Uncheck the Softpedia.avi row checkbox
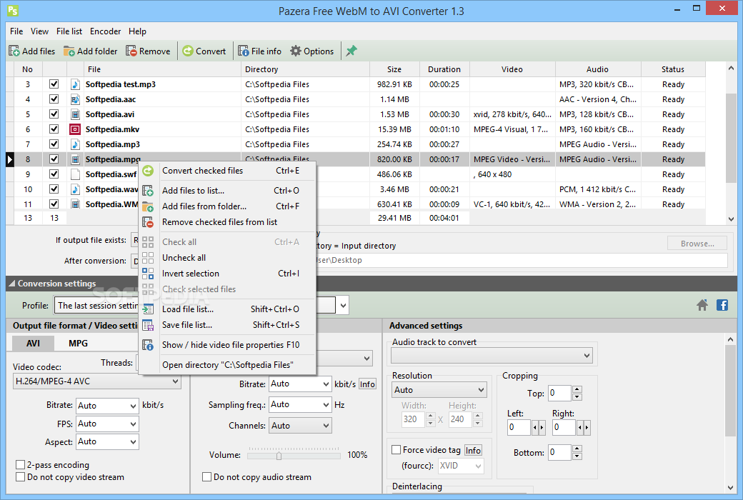 pyautogui.click(x=54, y=114)
